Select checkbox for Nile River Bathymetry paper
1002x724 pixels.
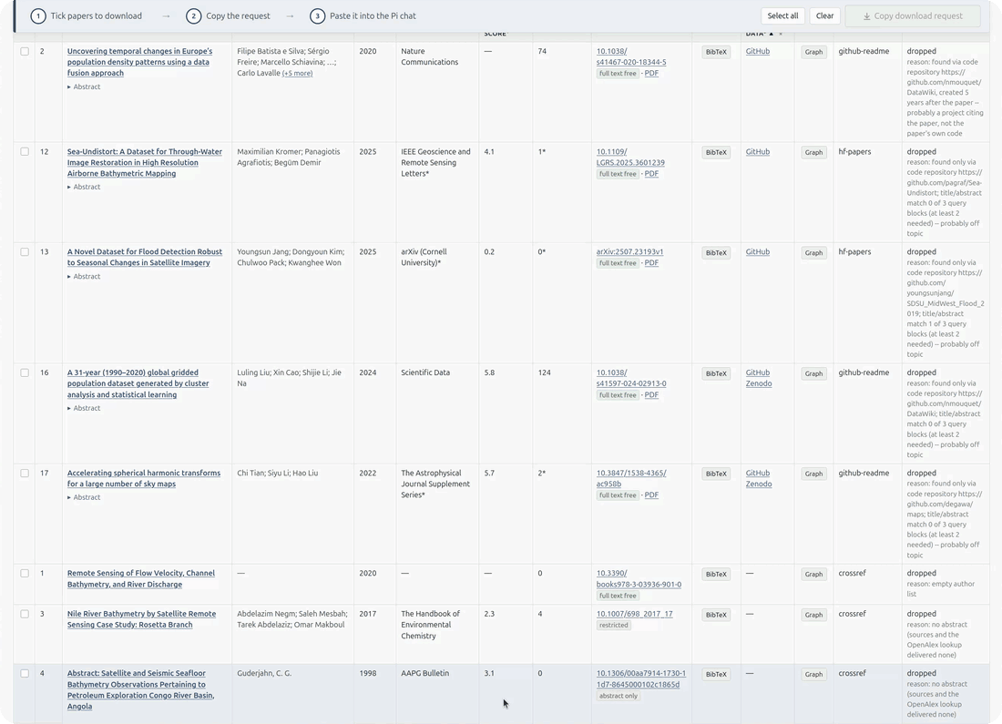tap(25, 614)
